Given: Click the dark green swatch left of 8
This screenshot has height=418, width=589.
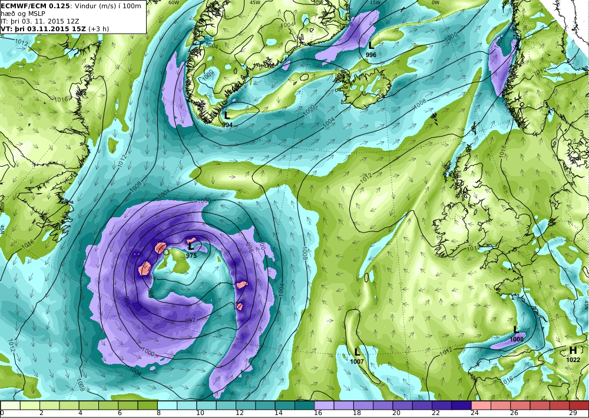Looking at the screenshot, I should click(x=147, y=405).
